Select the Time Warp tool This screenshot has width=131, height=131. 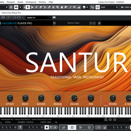point(66,7)
